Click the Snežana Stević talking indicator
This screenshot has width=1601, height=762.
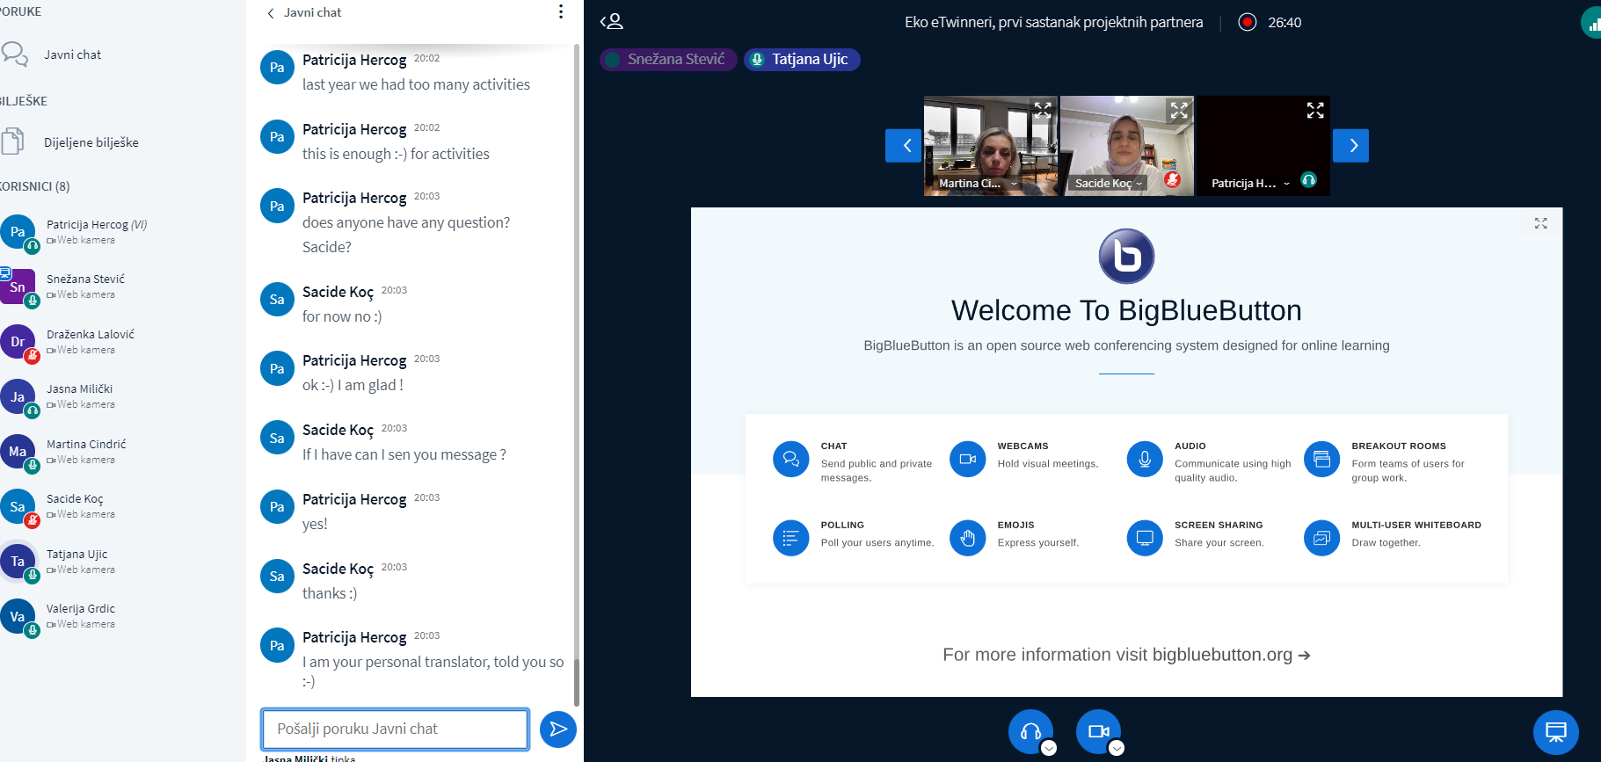pyautogui.click(x=668, y=59)
